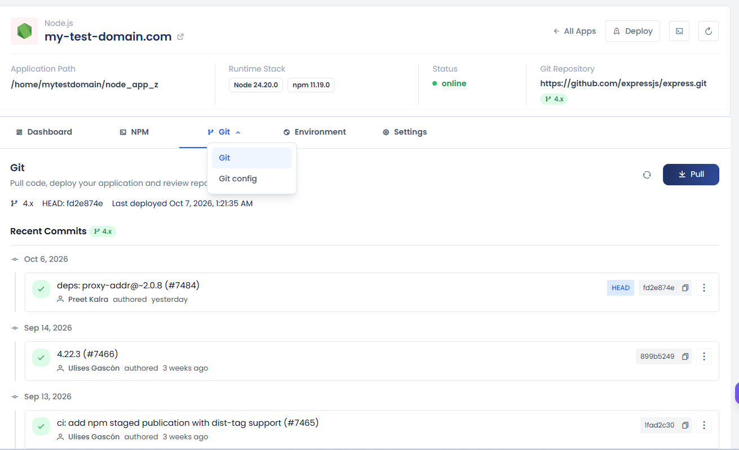Image resolution: width=739 pixels, height=450 pixels.
Task: Click the online status indicator
Action: coord(449,83)
